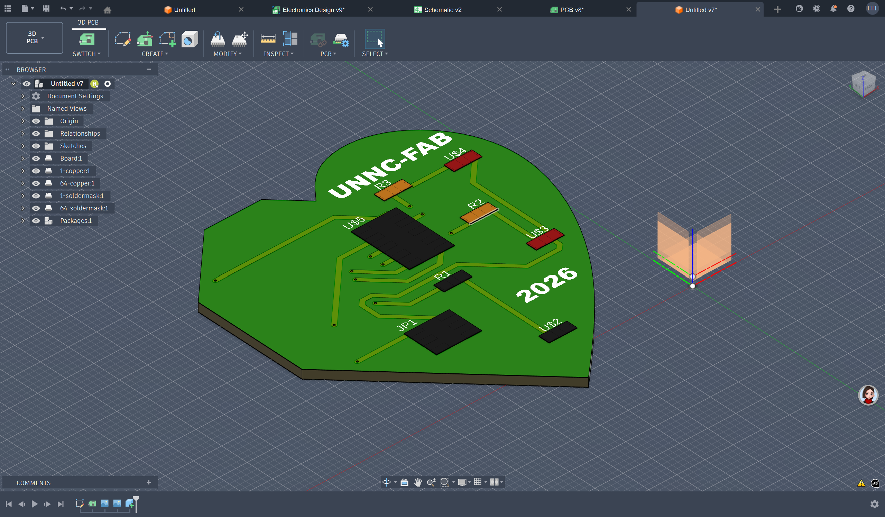
Task: Open the MODIFY menu
Action: click(x=227, y=54)
